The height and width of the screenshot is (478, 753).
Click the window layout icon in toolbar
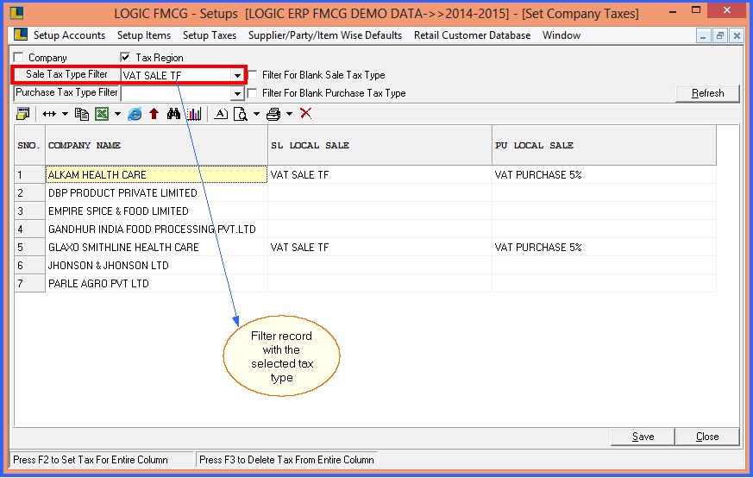tap(22, 114)
